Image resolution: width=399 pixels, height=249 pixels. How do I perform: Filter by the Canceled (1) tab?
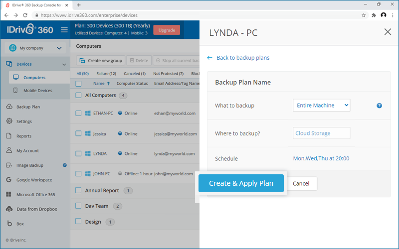[135, 73]
